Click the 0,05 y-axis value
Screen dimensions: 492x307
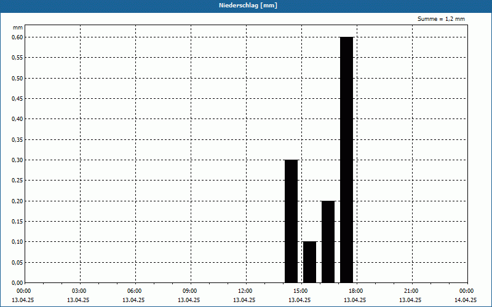(17, 263)
